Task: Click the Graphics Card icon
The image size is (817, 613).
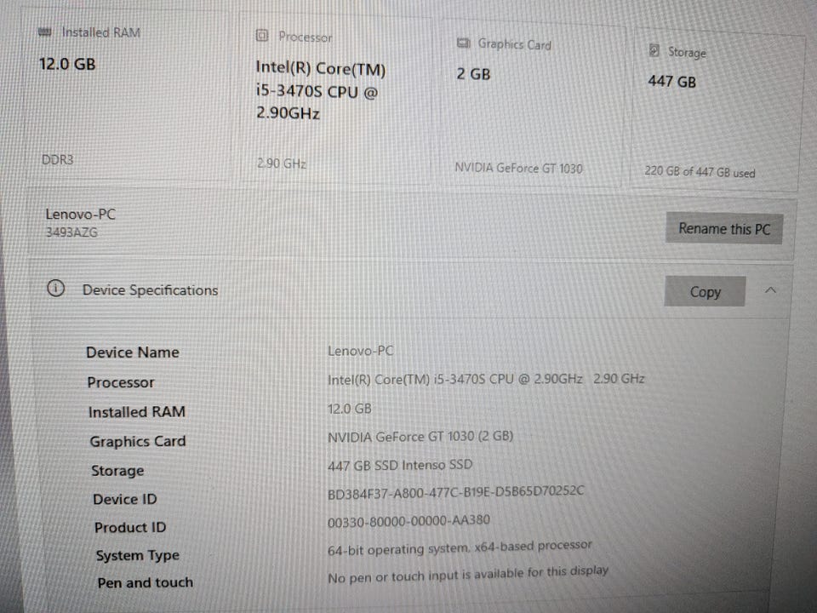Action: point(463,43)
